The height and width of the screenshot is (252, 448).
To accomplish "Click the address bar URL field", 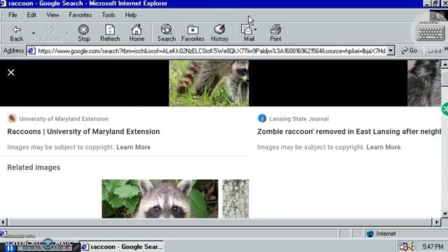I will point(211,51).
